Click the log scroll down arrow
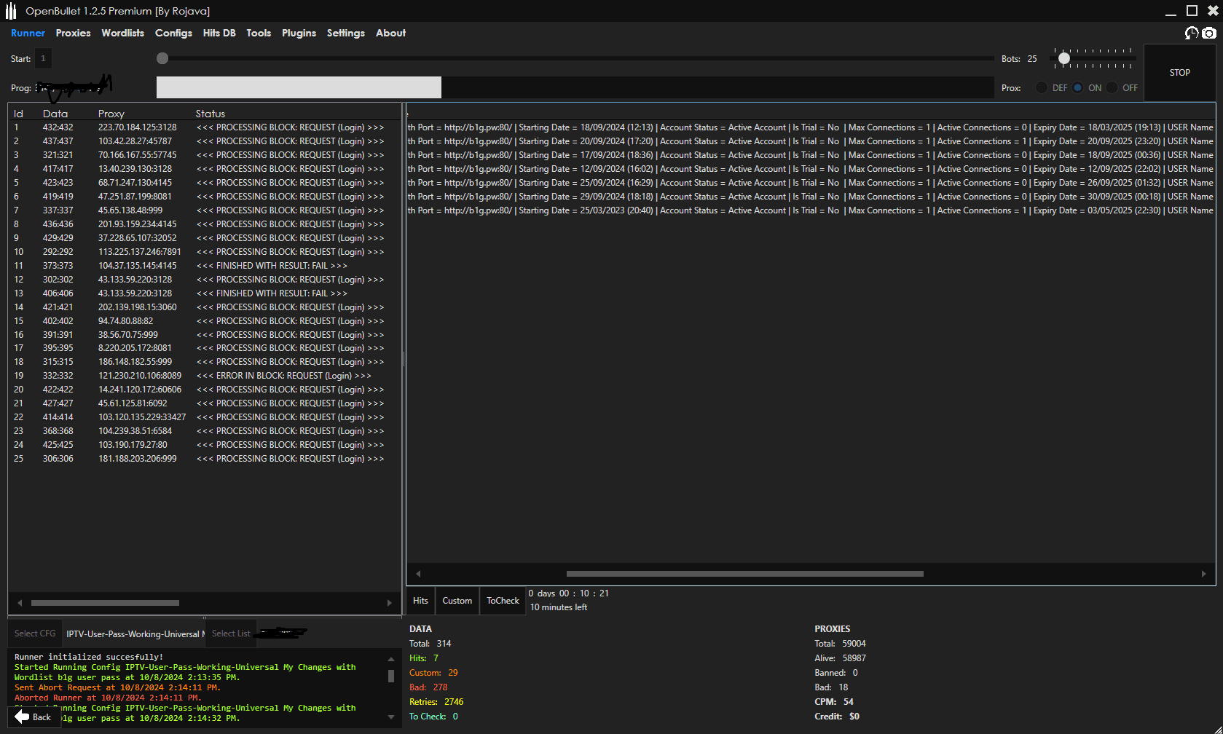The image size is (1223, 734). click(391, 717)
